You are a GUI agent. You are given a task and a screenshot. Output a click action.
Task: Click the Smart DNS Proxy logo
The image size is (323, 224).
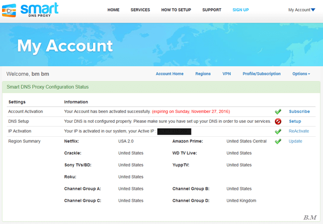pos(30,10)
